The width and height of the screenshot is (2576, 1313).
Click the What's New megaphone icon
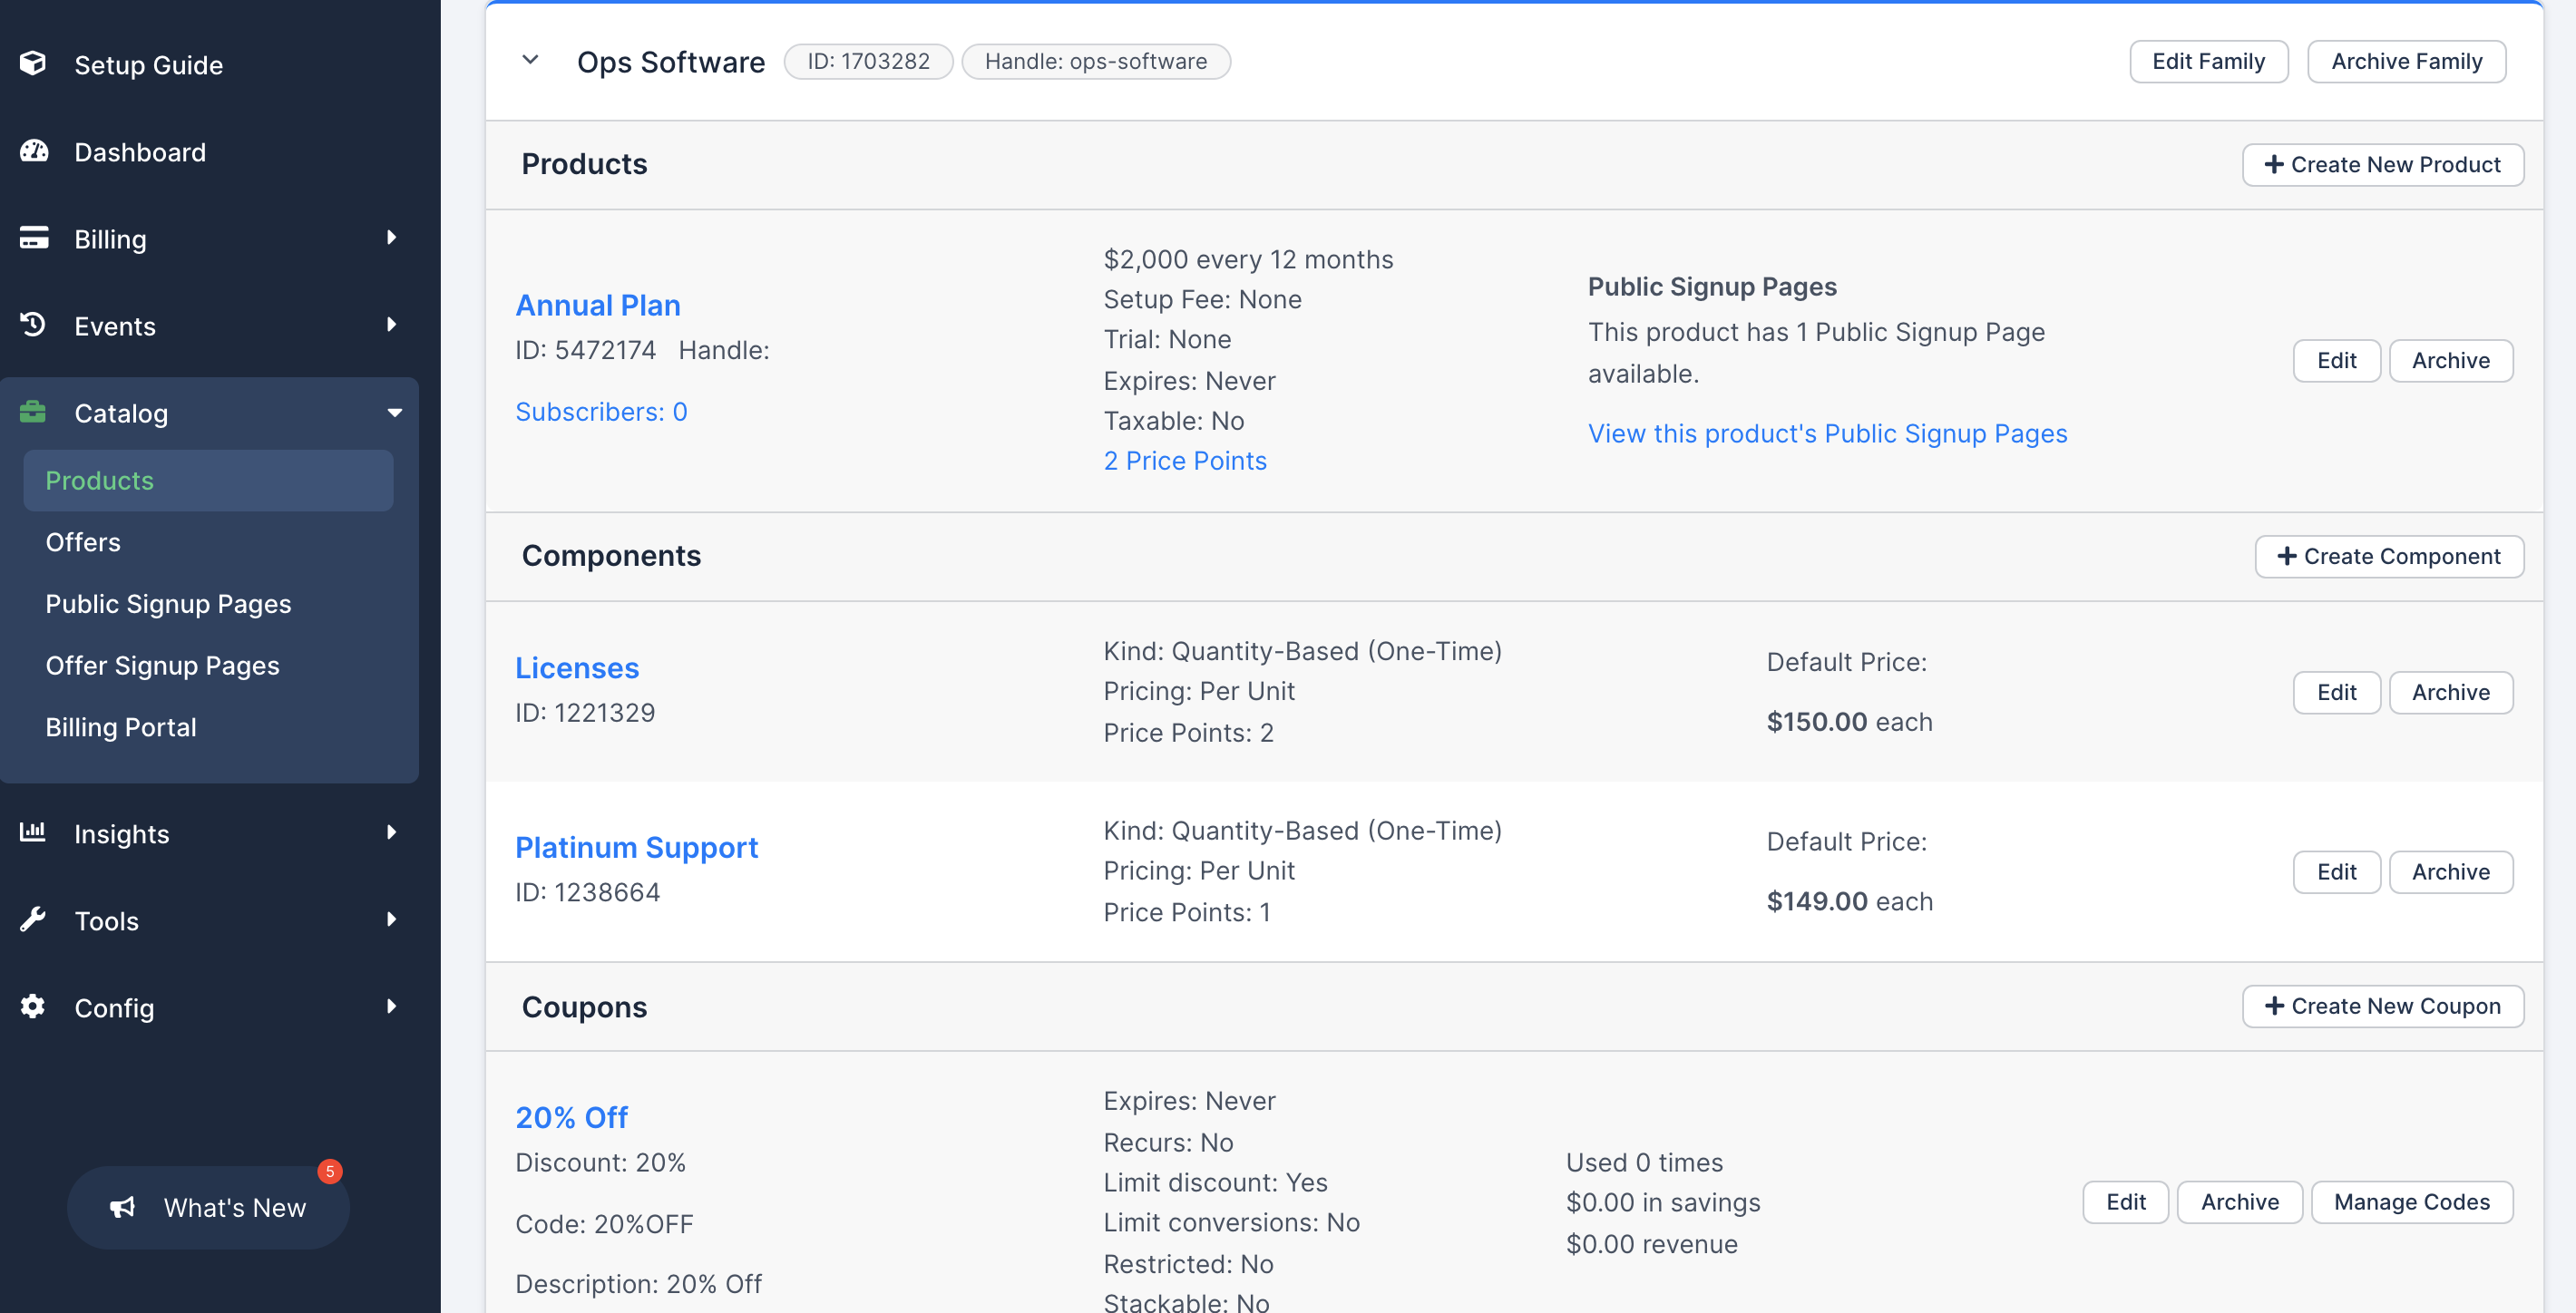122,1207
